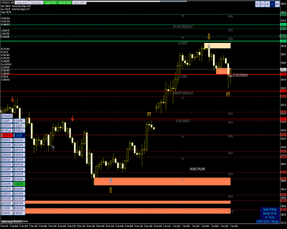
Task: Select the highlighted H1 timeframe button
Action: click(x=272, y=4)
